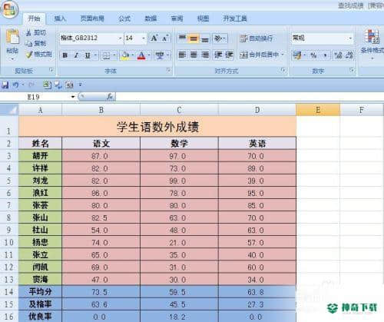Switch to the 公式 ribbon tab
This screenshot has width=384, height=322.
[124, 18]
